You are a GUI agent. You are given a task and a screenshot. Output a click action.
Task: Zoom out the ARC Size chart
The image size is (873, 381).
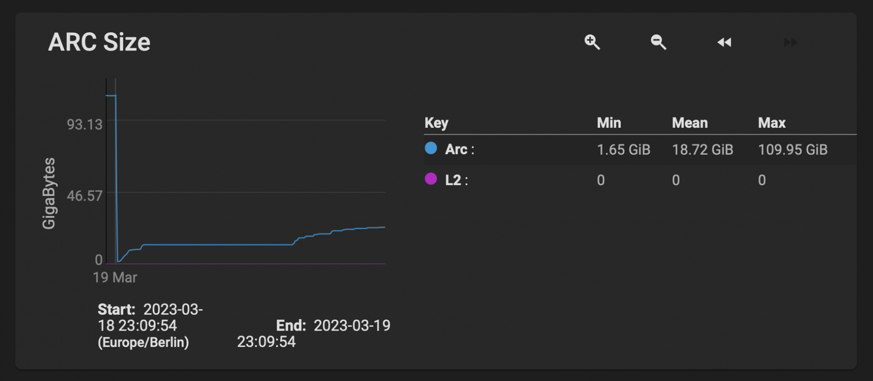coord(658,42)
